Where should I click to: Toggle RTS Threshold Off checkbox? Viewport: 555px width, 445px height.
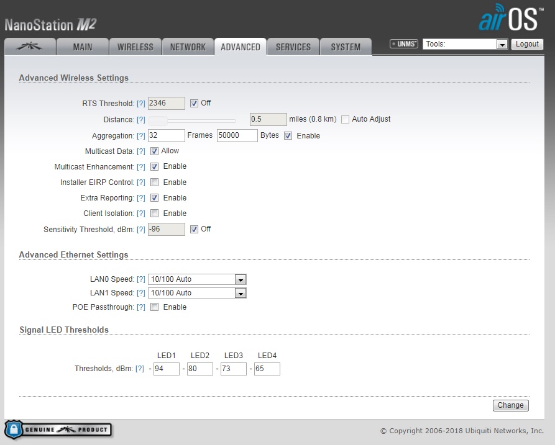[x=194, y=103]
